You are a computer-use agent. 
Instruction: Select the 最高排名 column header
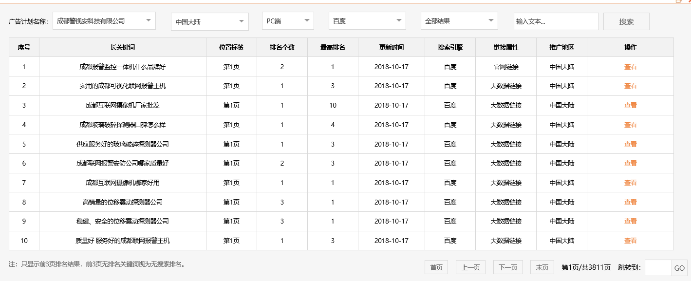click(x=333, y=47)
